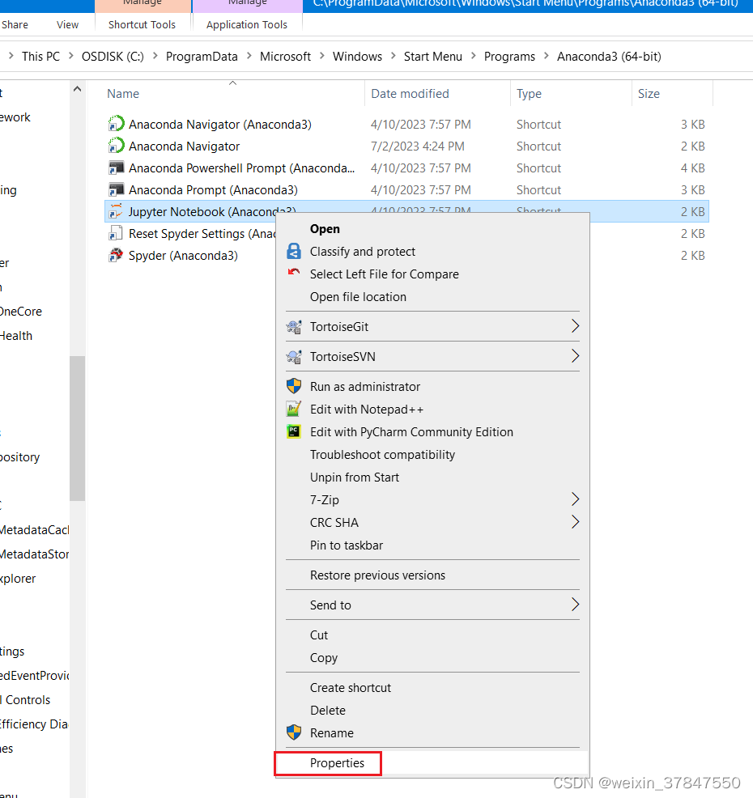Click the Spyder (Anaconda3) app icon
This screenshot has width=753, height=798.
tap(116, 255)
